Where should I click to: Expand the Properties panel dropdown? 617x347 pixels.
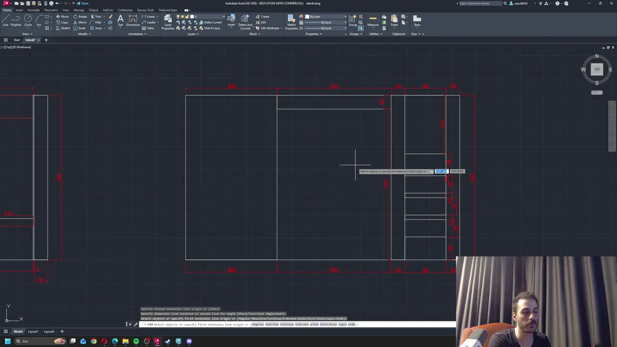313,34
